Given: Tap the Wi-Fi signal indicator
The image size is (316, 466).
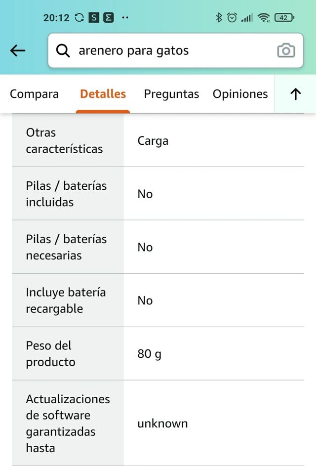Looking at the screenshot, I should [265, 18].
